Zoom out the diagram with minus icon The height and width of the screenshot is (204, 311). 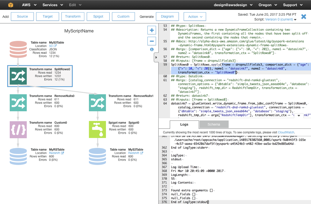coord(152,41)
